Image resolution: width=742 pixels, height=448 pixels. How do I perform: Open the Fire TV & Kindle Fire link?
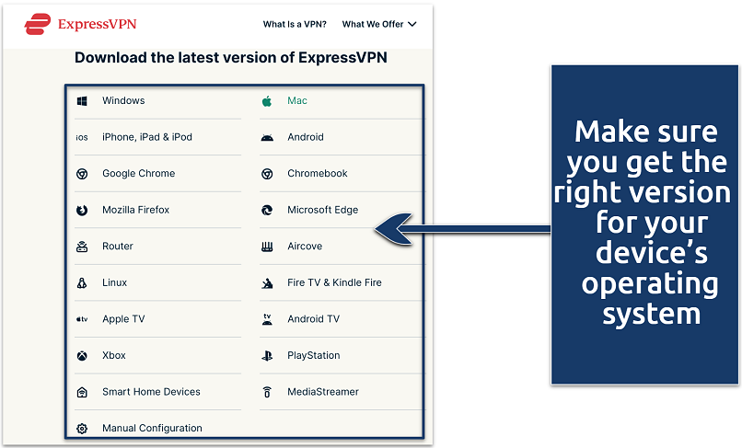[x=334, y=283]
